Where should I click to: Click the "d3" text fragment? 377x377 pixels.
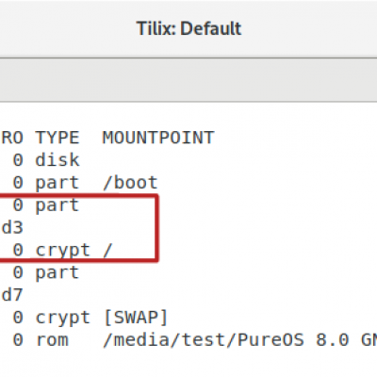tap(12, 227)
